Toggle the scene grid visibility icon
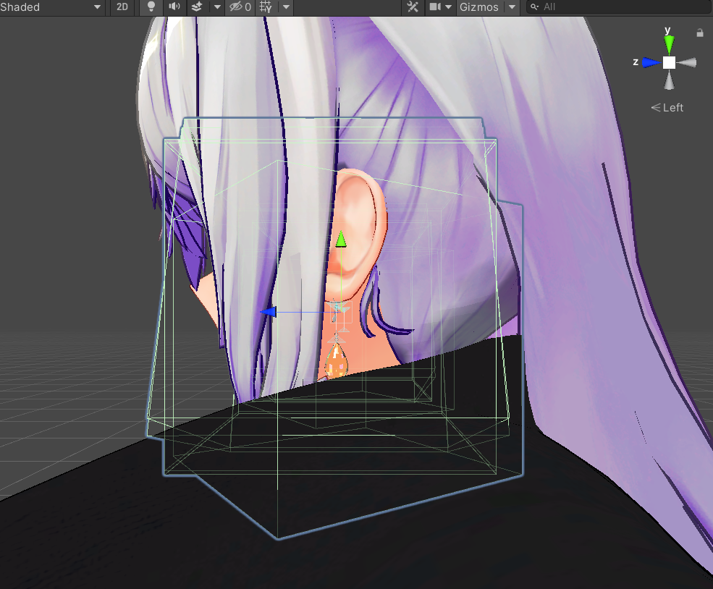The height and width of the screenshot is (589, 713). pos(266,7)
